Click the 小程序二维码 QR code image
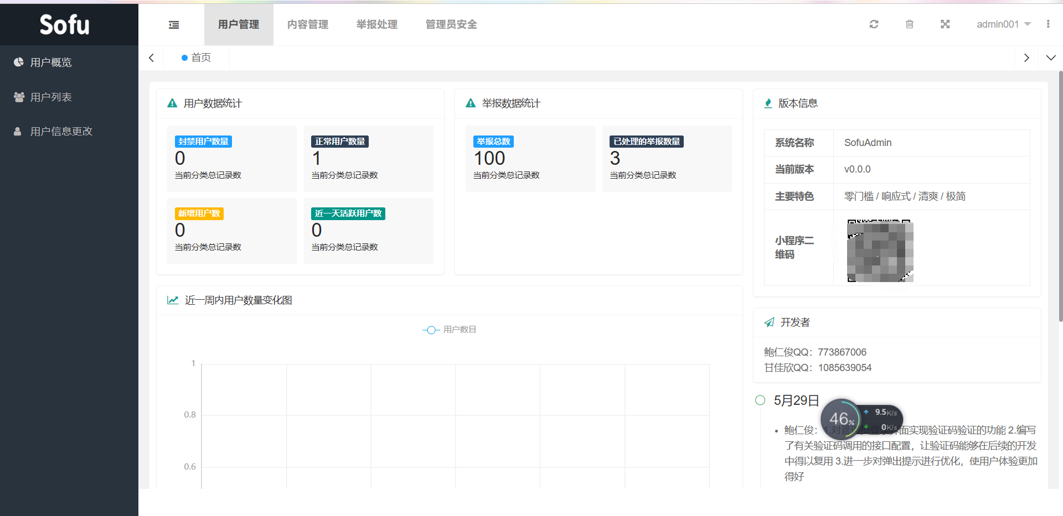 tap(880, 251)
